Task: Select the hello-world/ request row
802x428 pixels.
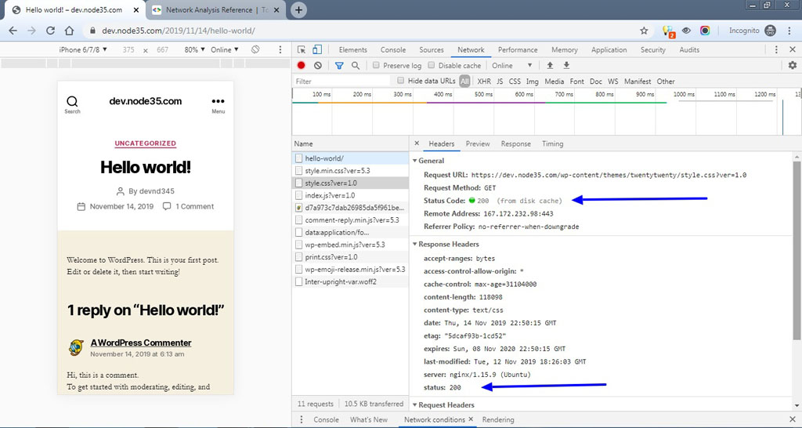Action: 350,158
